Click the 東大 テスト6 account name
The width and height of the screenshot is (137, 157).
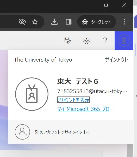[78, 81]
